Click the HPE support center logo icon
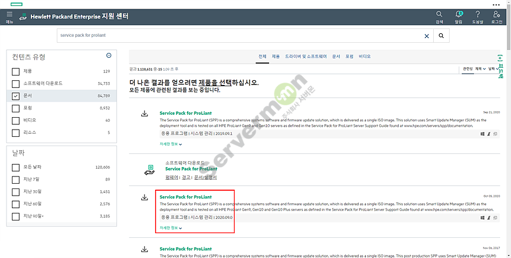Viewport: 511px width, 258px height. coord(23,17)
